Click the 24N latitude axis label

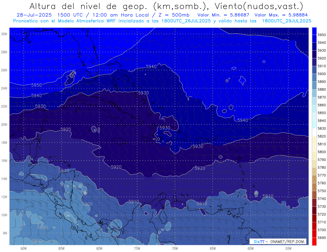4,88
